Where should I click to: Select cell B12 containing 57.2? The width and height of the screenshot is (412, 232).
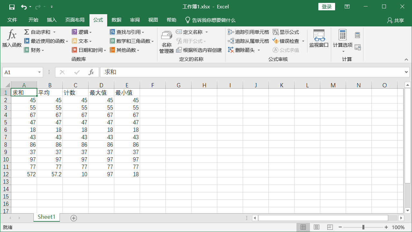(x=50, y=174)
